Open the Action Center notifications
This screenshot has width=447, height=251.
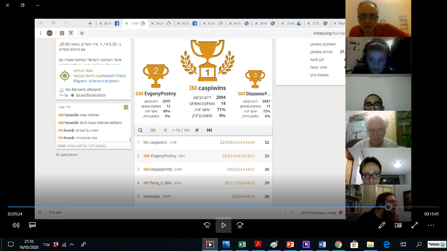coord(10,244)
